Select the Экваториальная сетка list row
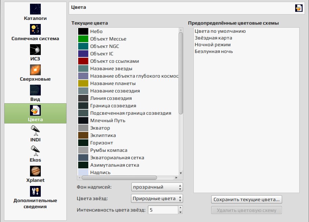309x222 pixels. [x=128, y=158]
